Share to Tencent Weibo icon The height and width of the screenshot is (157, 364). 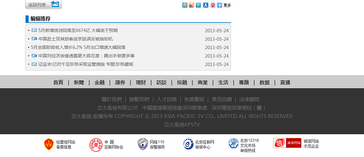pos(198,5)
